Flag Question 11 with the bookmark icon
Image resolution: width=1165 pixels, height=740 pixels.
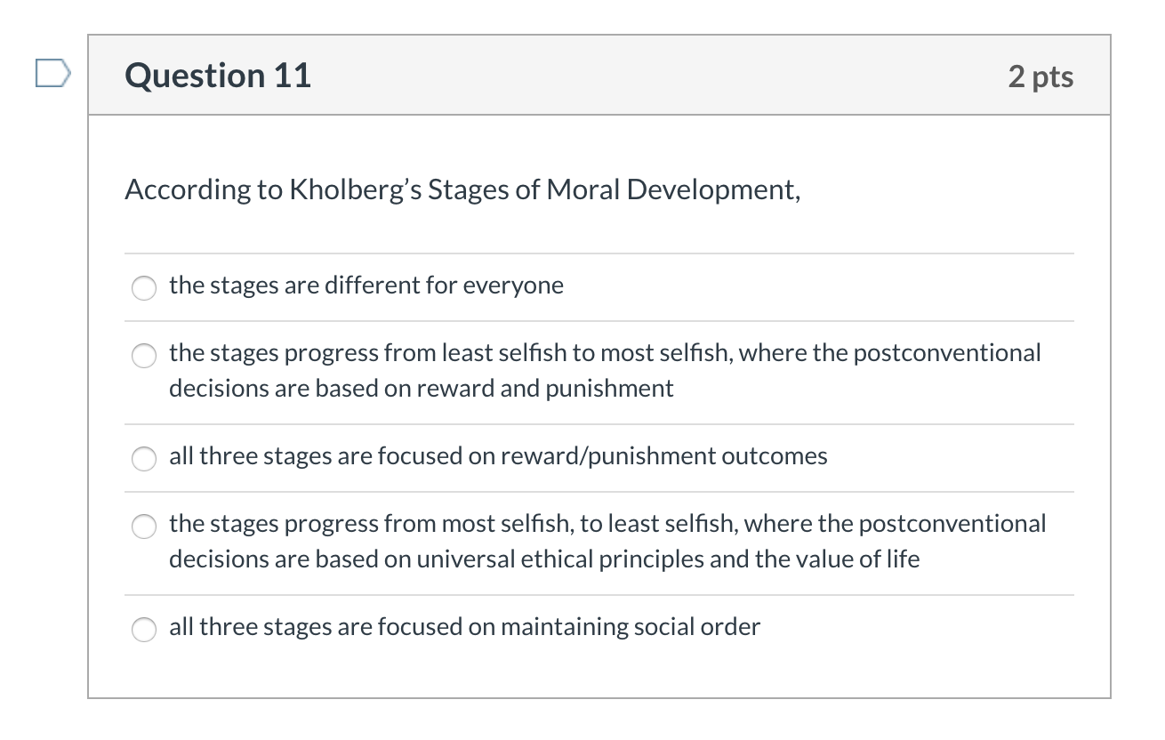52,73
